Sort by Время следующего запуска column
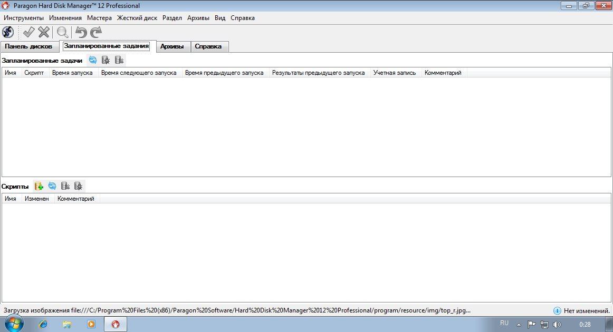 pos(139,73)
